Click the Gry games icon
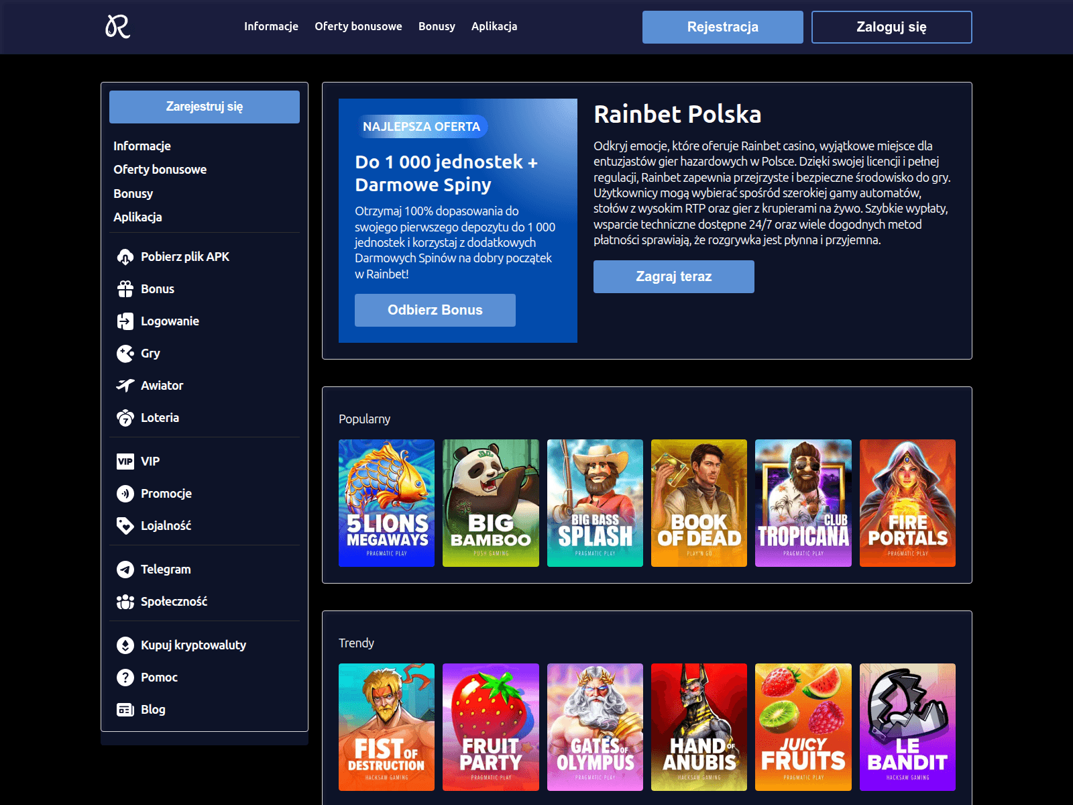The height and width of the screenshot is (805, 1073). 125,354
